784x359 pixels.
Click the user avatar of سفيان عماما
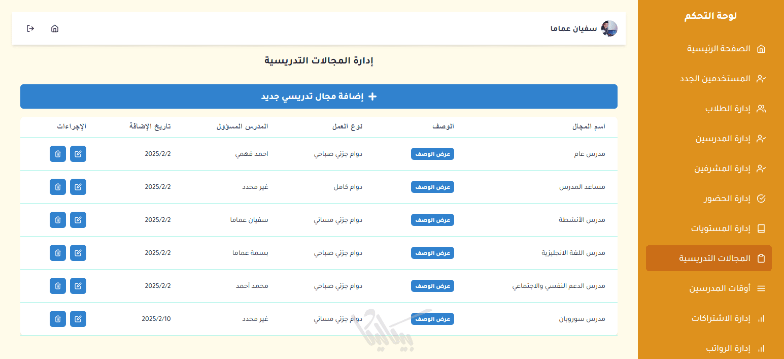609,28
